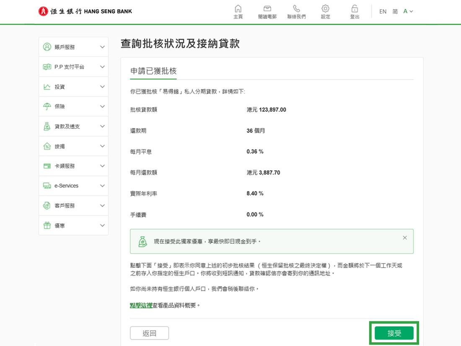Click 批核貸款額 label
The width and height of the screenshot is (461, 346).
(144, 110)
